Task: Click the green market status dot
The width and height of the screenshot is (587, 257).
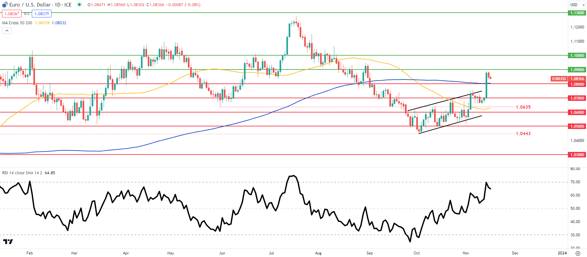Action: (79, 5)
